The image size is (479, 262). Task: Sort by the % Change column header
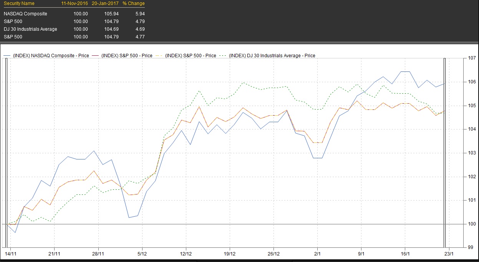point(133,3)
